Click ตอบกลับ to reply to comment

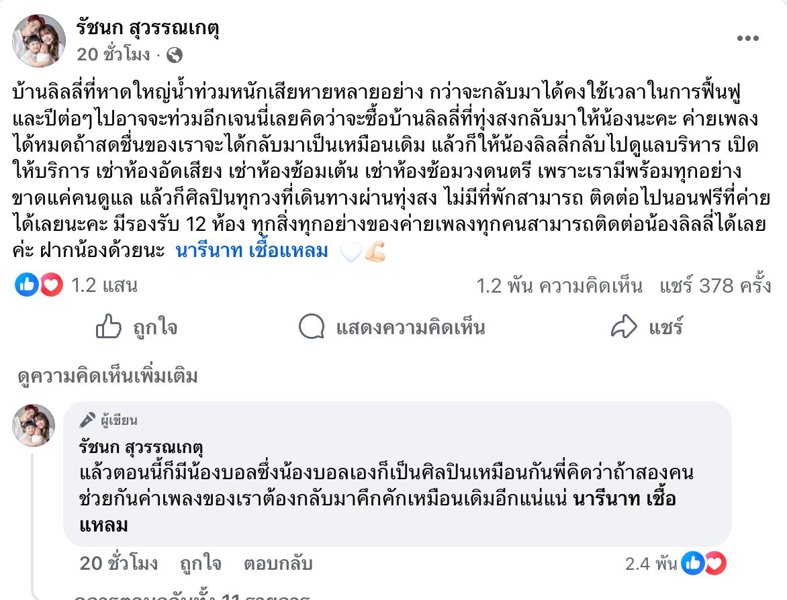pos(278,564)
